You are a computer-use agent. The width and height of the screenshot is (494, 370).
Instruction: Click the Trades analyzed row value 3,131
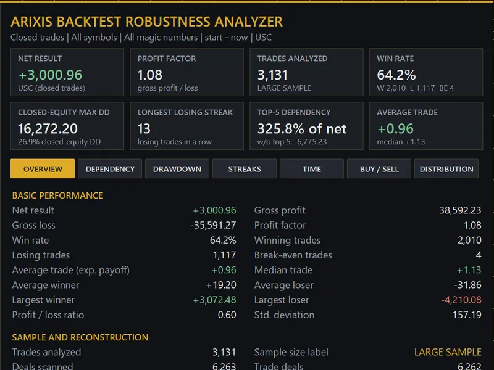[224, 352]
